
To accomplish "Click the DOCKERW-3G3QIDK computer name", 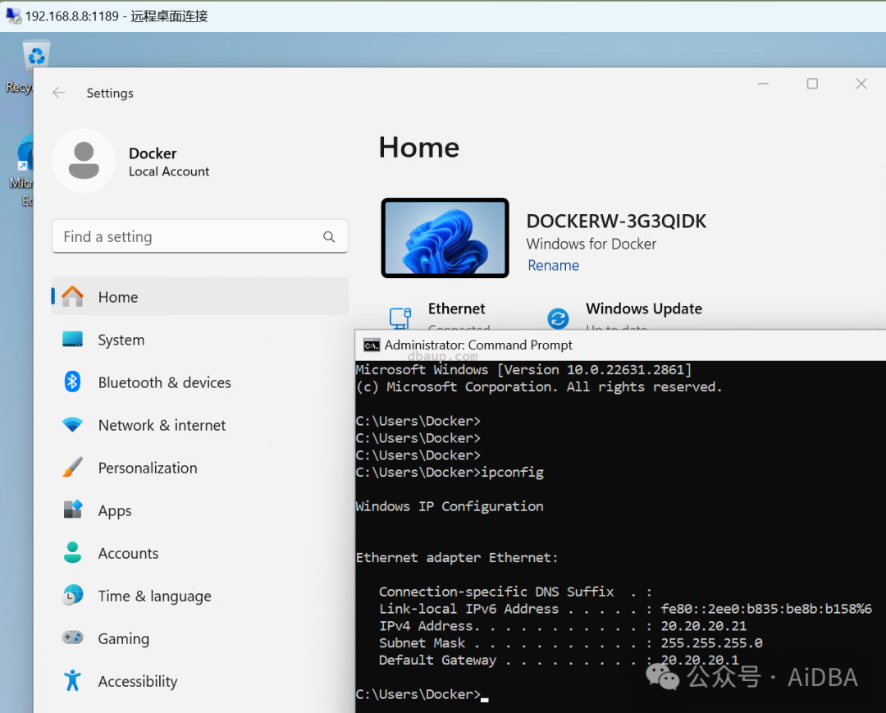I will [x=616, y=221].
